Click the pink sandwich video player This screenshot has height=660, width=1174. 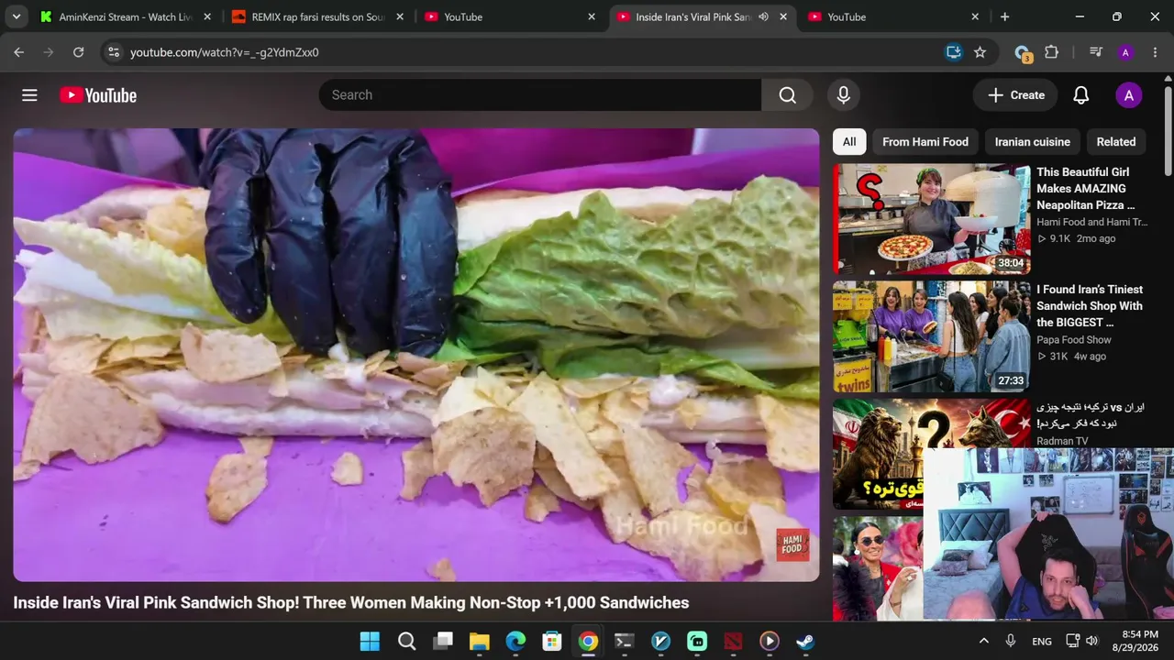[x=415, y=355]
